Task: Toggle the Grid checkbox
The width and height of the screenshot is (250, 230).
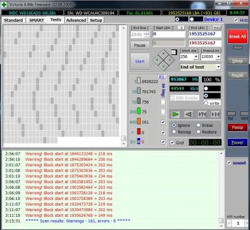Action: tap(172, 142)
